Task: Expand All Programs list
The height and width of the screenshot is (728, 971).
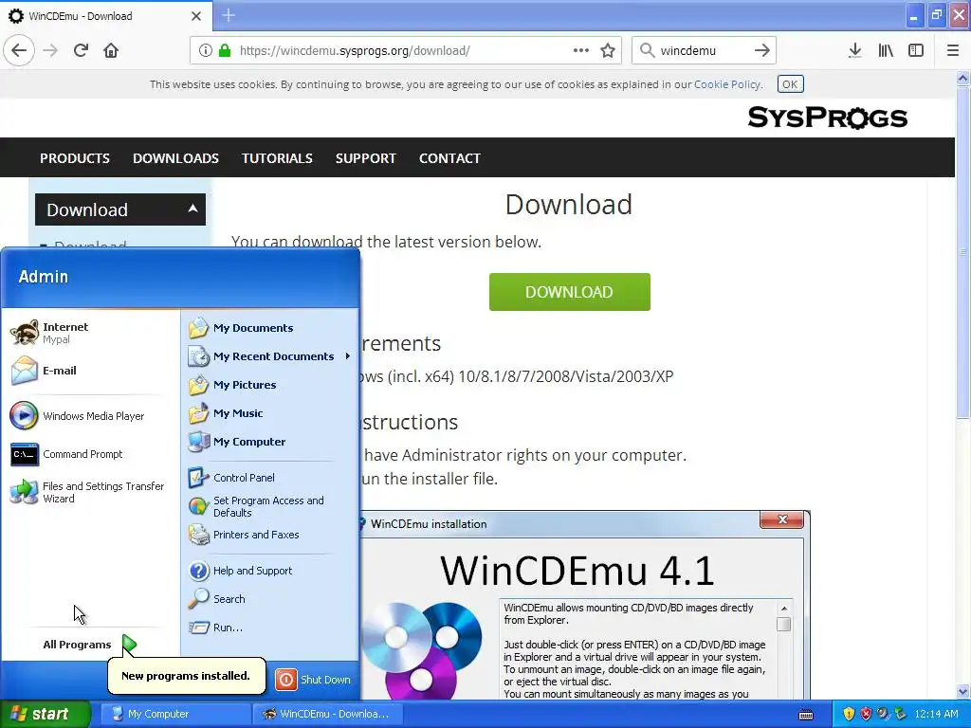Action: pyautogui.click(x=90, y=645)
